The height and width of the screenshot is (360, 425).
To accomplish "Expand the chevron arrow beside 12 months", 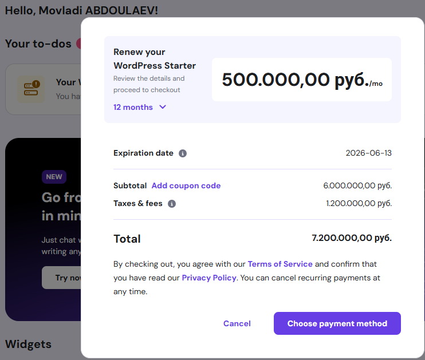I will pyautogui.click(x=163, y=107).
